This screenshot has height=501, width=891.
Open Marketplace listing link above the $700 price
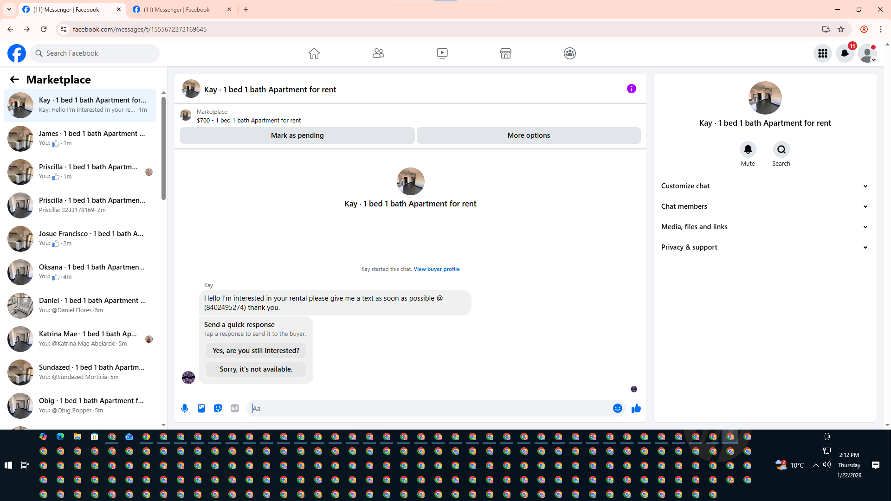212,112
